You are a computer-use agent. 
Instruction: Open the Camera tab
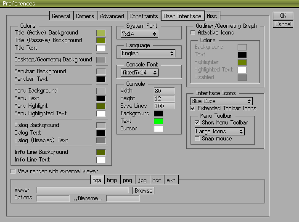tap(85, 16)
